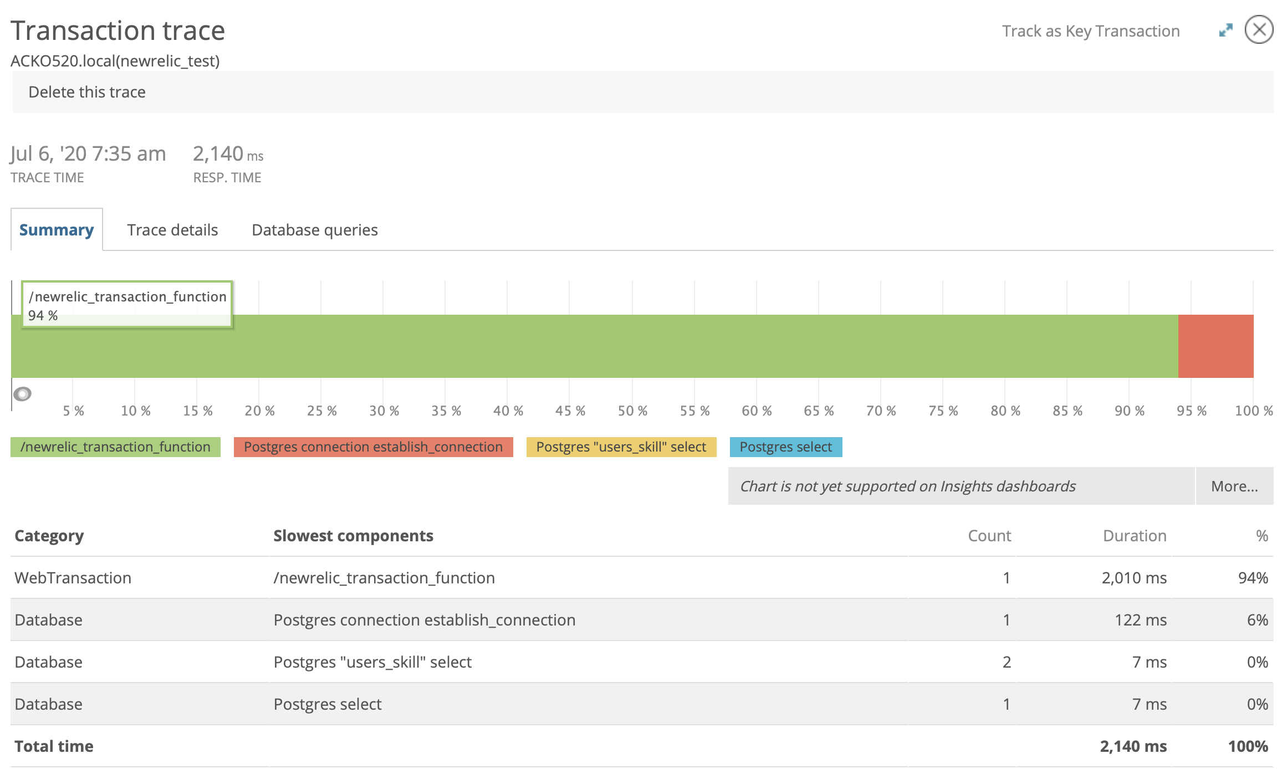Viewport: 1277px width, 769px height.
Task: Select the Summary tab
Action: click(x=57, y=230)
